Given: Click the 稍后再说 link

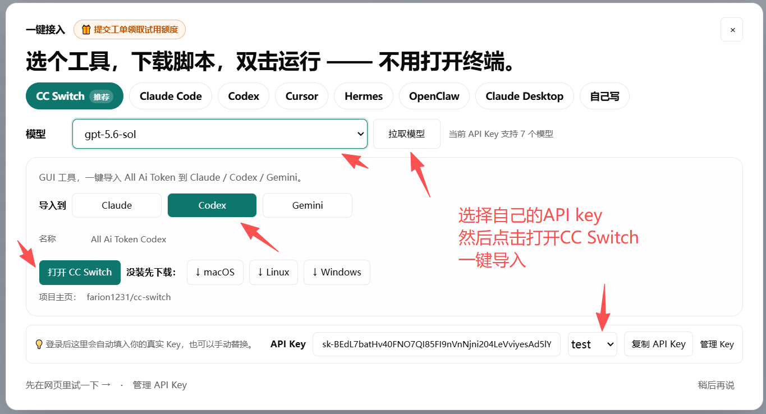Looking at the screenshot, I should coord(716,385).
